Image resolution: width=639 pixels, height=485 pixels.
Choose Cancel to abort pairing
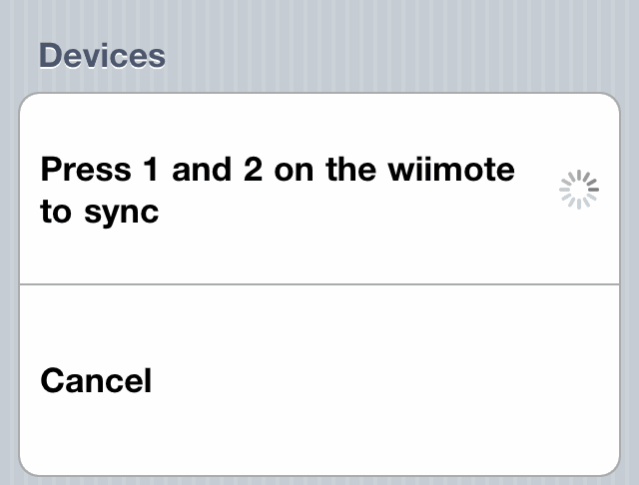click(x=319, y=380)
